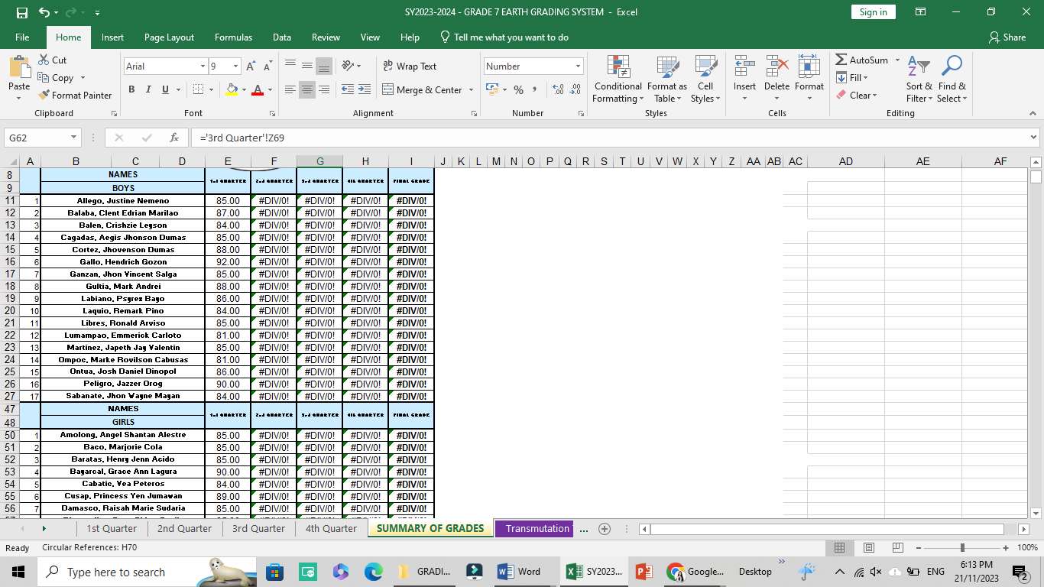1044x587 pixels.
Task: Open the Page Layout ribbon tab
Action: click(x=169, y=37)
